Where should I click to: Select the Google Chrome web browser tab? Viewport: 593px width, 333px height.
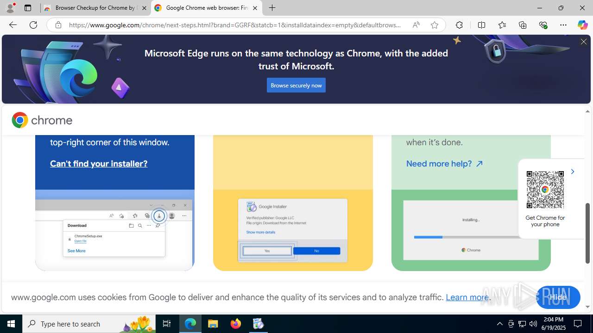(x=206, y=8)
